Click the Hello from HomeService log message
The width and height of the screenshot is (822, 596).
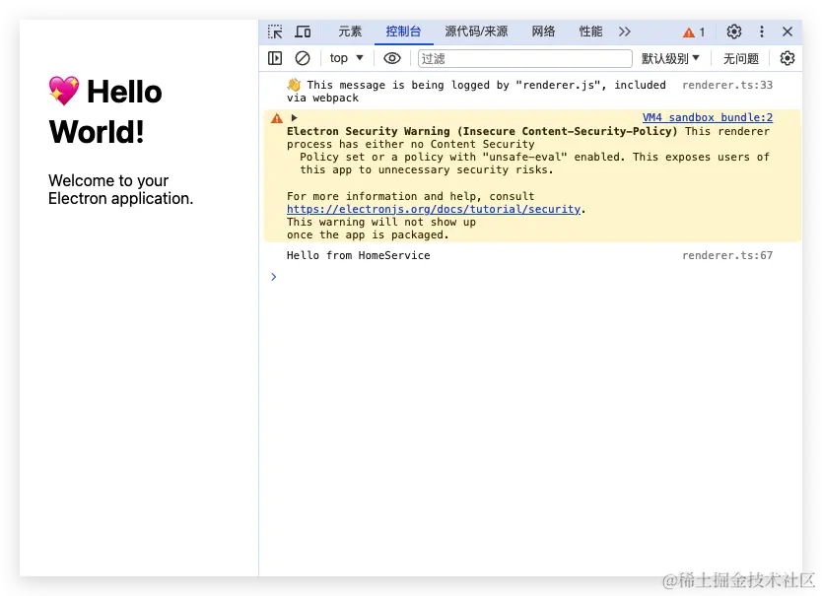click(358, 255)
